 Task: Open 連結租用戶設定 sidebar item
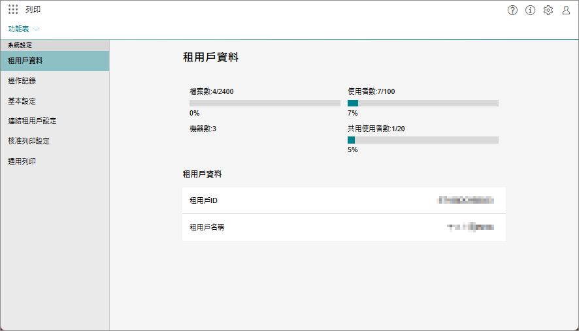point(32,121)
